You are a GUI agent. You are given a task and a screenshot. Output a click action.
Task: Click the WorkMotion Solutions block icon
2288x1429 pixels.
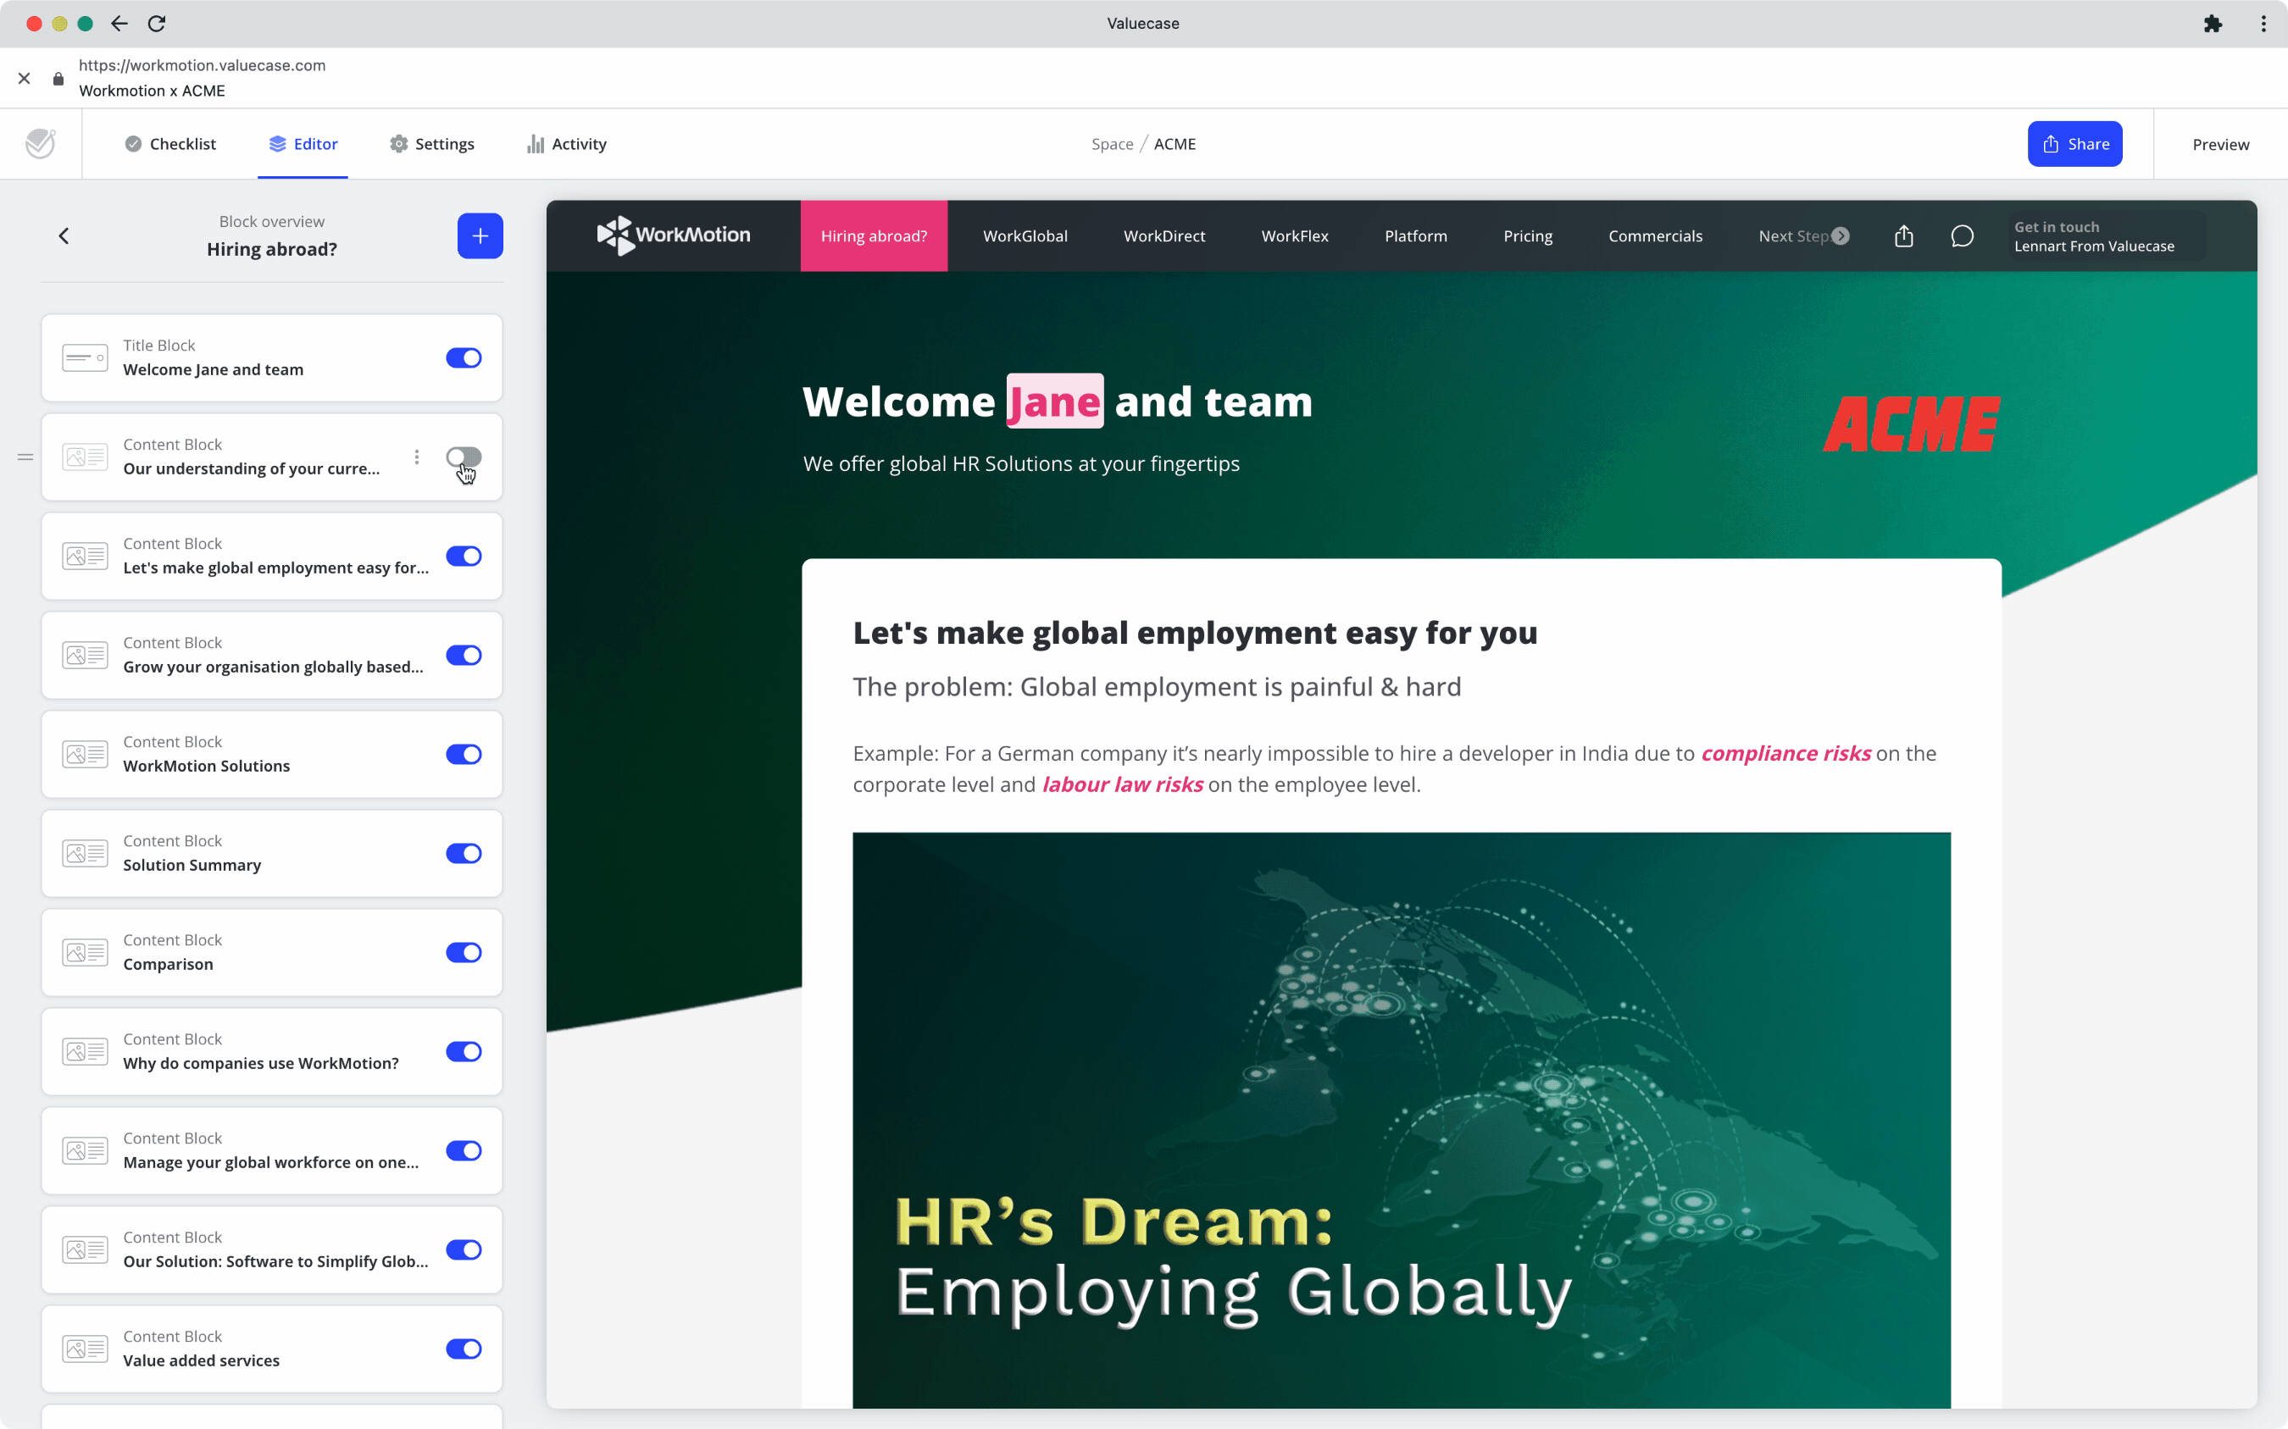(85, 754)
